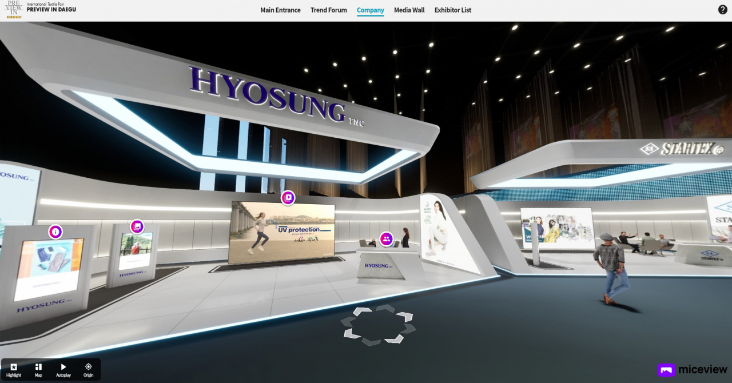Click the Highlight star button
Viewport: 732px width, 383px height.
coord(14,370)
